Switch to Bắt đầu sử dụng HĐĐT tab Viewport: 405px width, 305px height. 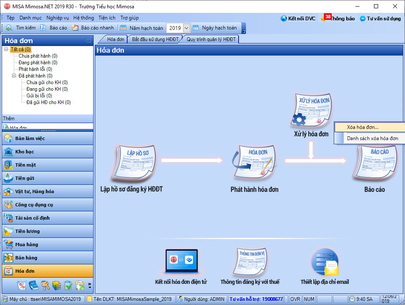coord(155,39)
